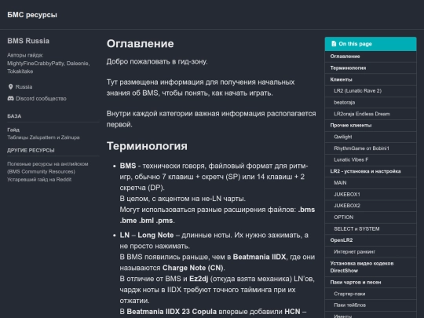Click the location pin icon next to Russia

click(10, 87)
